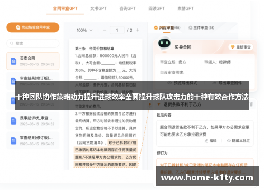The image size is (264, 191).
Task: Open the 阅读GPT tab
Action: 156,8
